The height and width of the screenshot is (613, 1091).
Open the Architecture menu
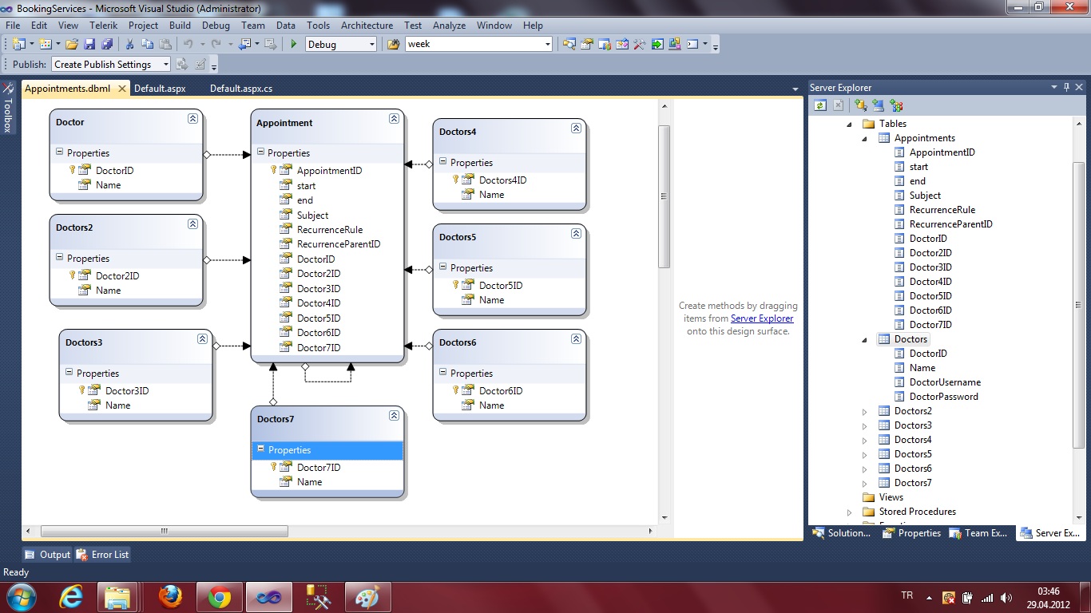point(367,26)
